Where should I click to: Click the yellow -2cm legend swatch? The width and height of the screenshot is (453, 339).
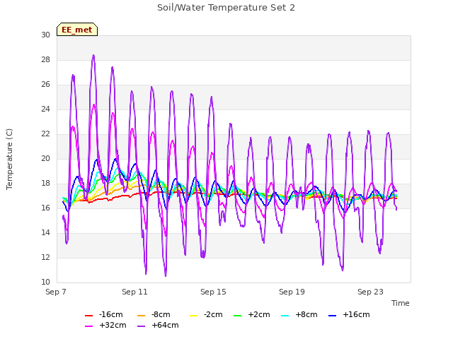pyautogui.click(x=193, y=316)
